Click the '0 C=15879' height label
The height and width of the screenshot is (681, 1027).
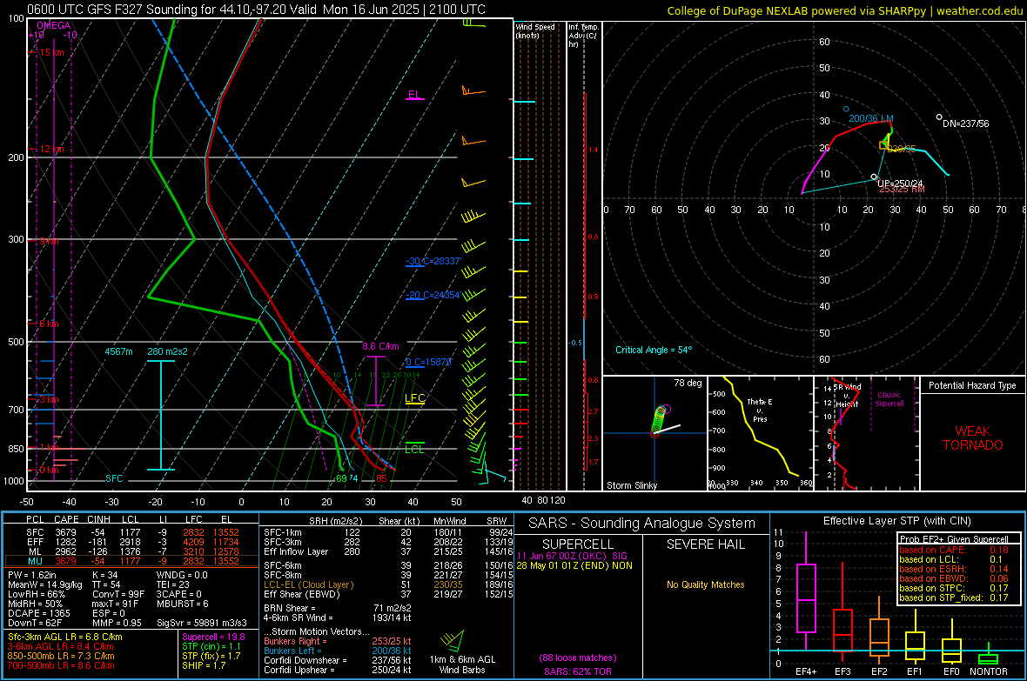[428, 362]
